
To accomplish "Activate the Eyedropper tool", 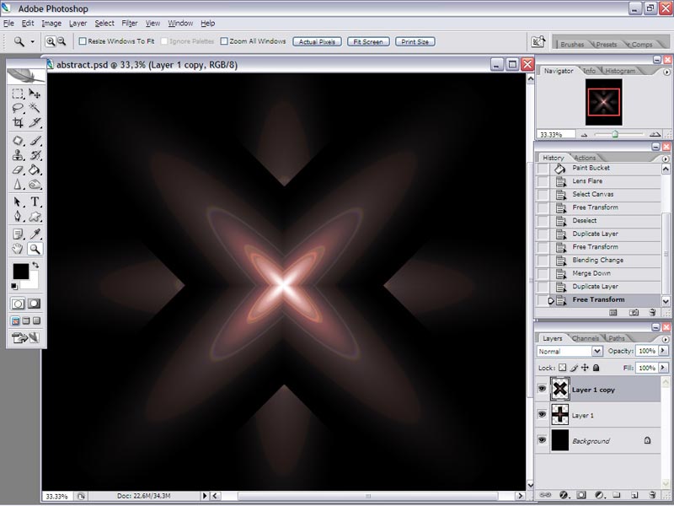I will coord(35,234).
